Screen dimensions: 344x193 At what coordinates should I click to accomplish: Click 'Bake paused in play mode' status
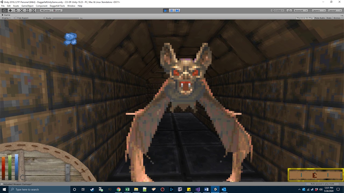[x=322, y=184]
